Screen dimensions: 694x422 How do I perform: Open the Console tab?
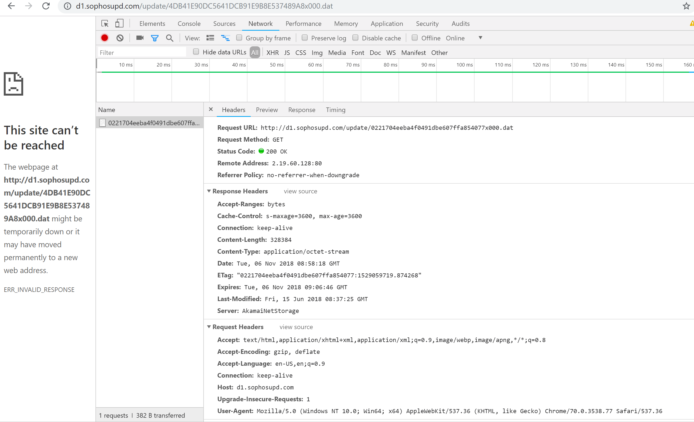189,24
